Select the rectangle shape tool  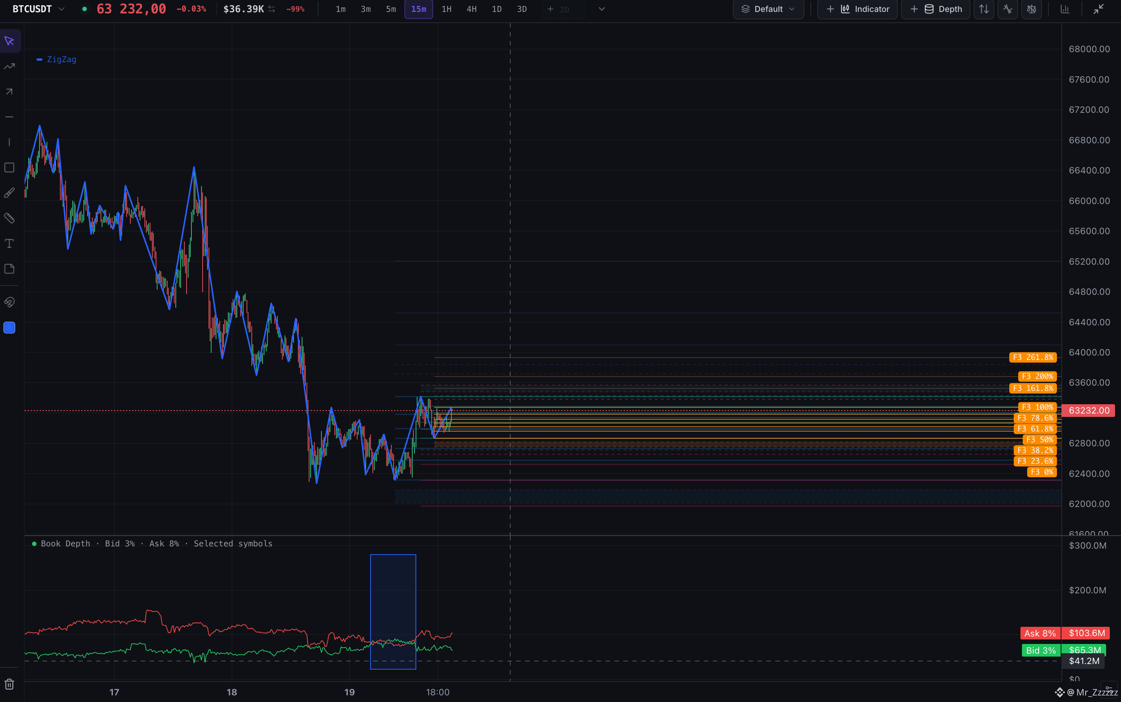coord(9,167)
